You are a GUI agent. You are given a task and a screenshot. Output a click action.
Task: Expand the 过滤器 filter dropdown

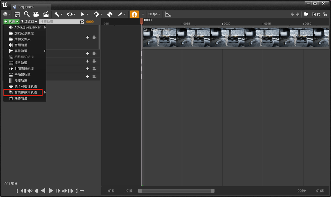tap(29, 22)
